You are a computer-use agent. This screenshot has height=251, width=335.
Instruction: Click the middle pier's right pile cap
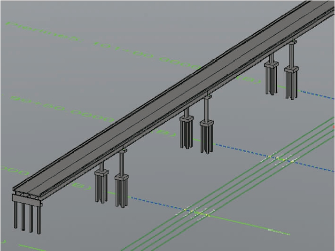pos(207,124)
